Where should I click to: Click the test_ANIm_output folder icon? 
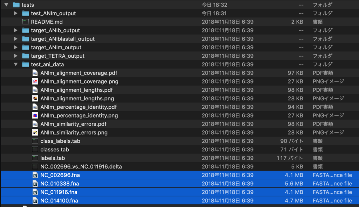click(25, 13)
